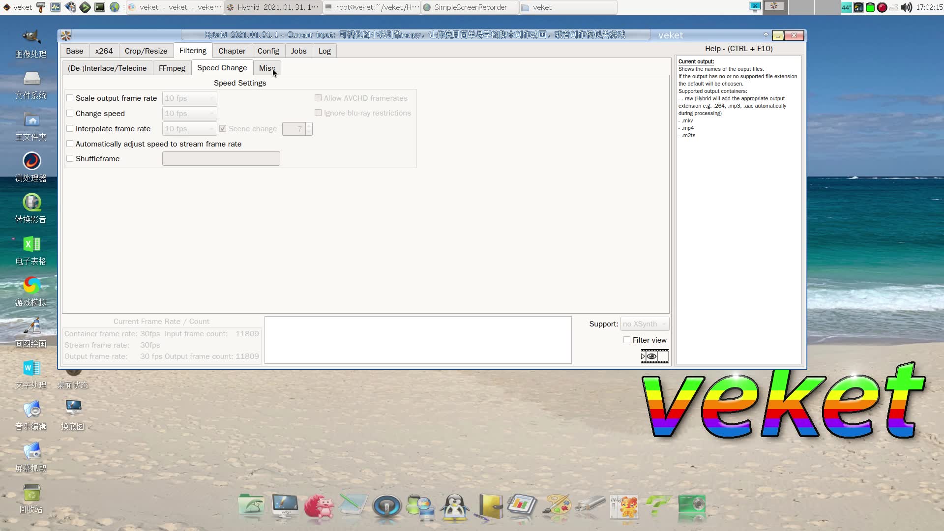
Task: Click the paint palette dock icon
Action: click(x=556, y=505)
